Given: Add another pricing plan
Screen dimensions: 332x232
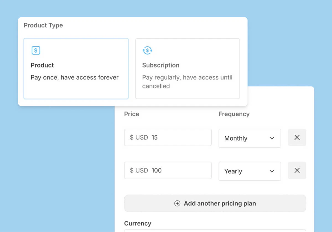Looking at the screenshot, I should pos(215,203).
